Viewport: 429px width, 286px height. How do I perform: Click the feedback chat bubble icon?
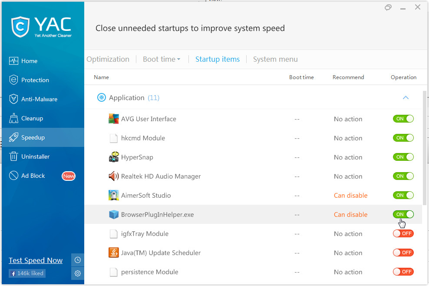[388, 8]
